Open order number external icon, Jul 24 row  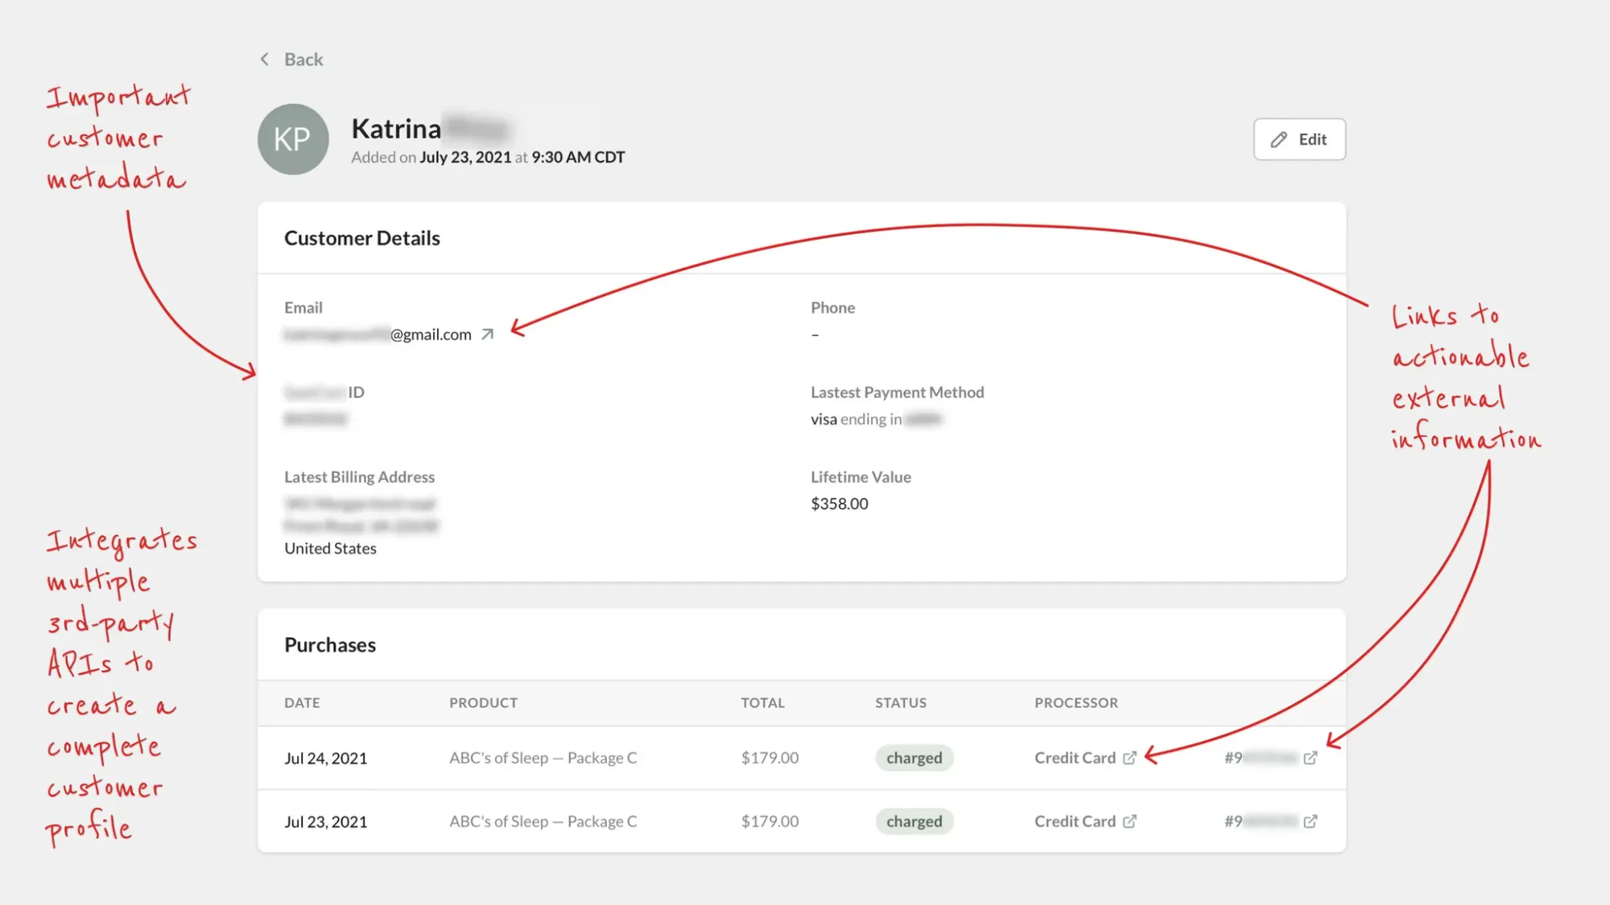pyautogui.click(x=1311, y=758)
